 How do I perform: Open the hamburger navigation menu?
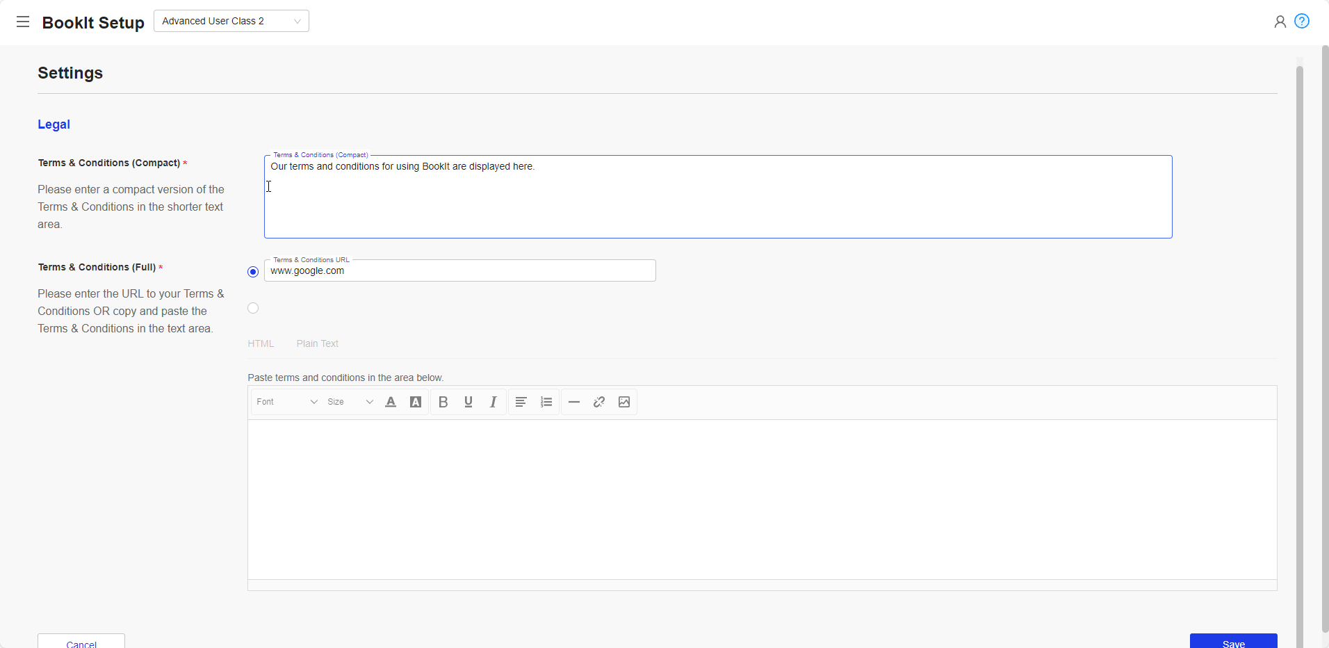tap(23, 22)
